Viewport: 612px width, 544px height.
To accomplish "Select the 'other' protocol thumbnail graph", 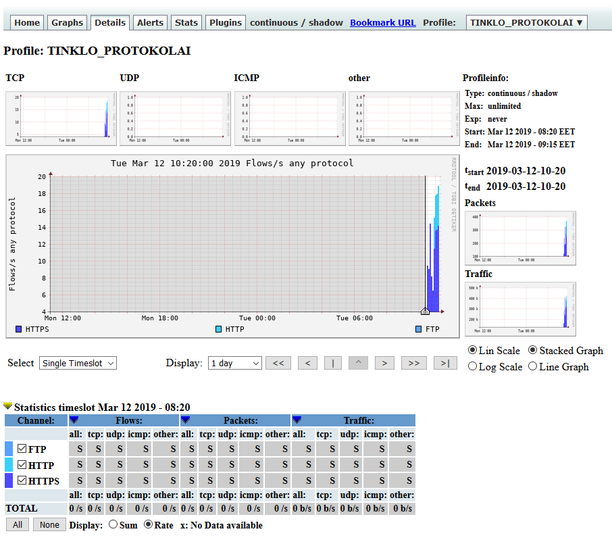I will point(404,119).
